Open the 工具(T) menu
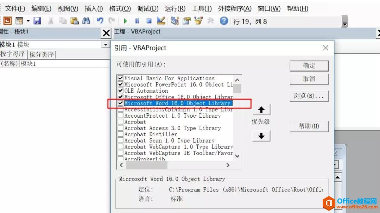The image size is (380, 213). 202,9
